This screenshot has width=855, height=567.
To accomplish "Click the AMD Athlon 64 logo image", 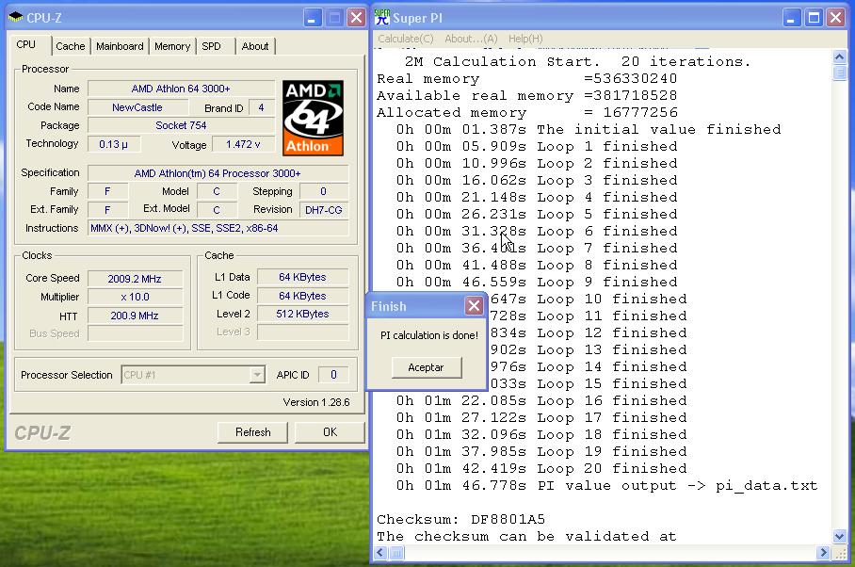I will click(313, 118).
